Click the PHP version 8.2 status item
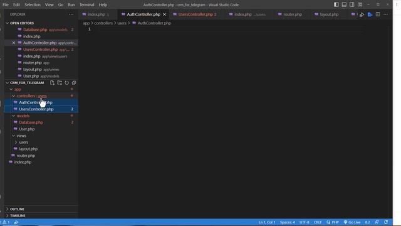The height and width of the screenshot is (226, 401). click(x=368, y=222)
